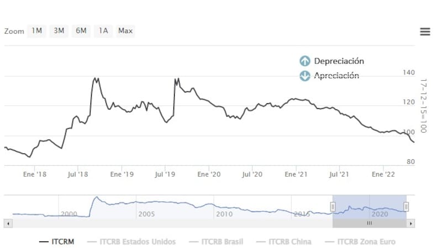The height and width of the screenshot is (252, 442).
Task: Click the navigator right scroll arrow
Action: (410, 223)
